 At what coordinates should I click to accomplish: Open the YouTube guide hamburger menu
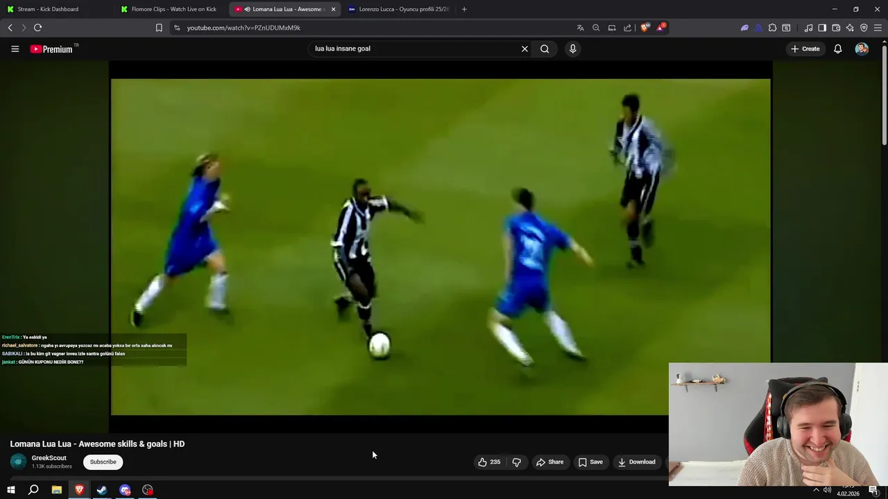pos(15,49)
